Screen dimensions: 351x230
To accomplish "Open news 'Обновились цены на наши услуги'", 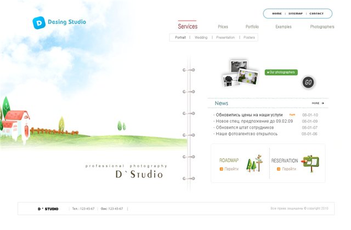I will tap(249, 115).
